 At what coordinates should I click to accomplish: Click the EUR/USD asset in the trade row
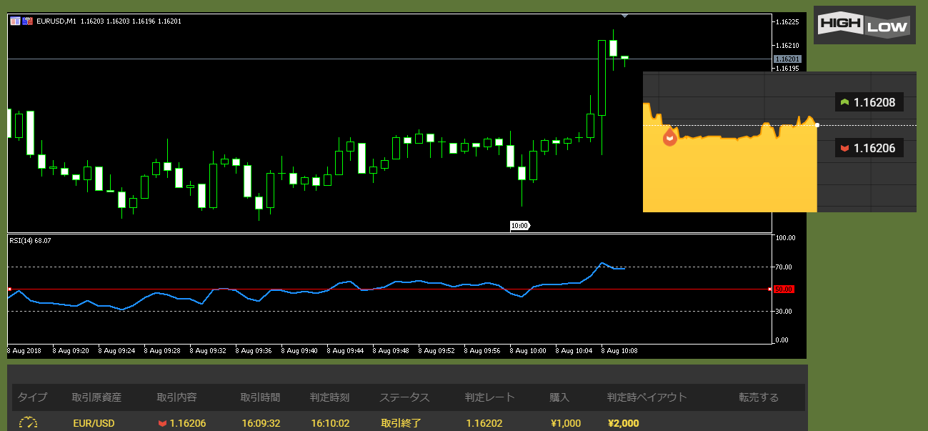94,423
